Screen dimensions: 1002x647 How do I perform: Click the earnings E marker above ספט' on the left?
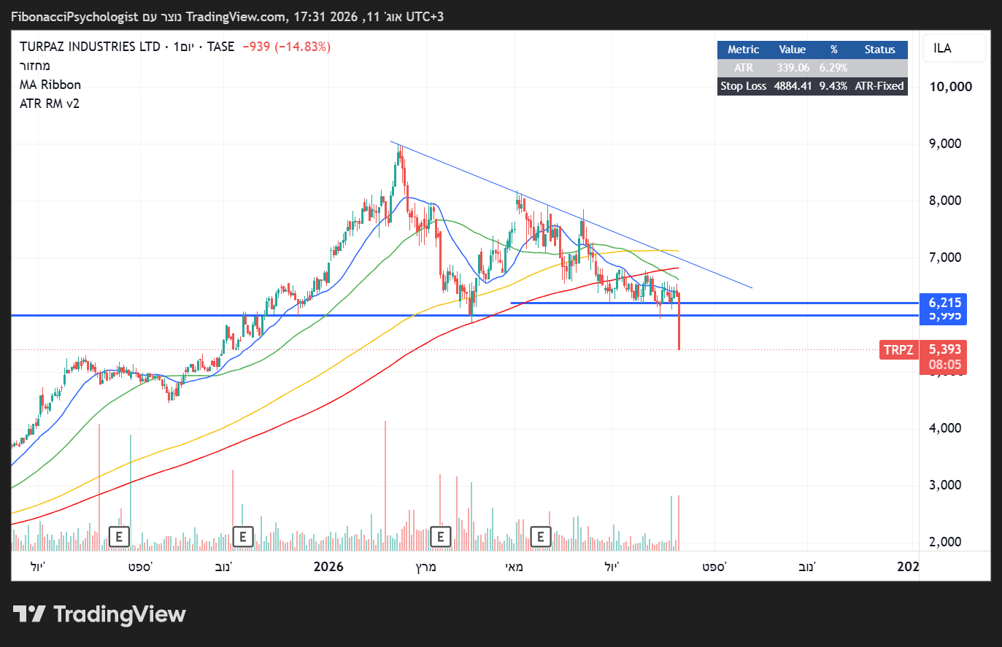pyautogui.click(x=119, y=538)
